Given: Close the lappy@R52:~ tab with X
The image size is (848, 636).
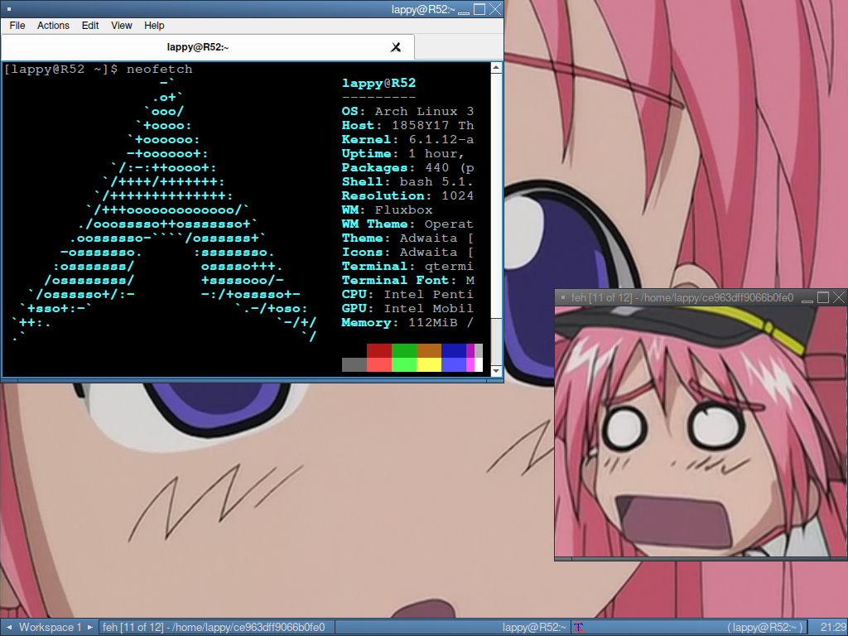Looking at the screenshot, I should point(396,47).
